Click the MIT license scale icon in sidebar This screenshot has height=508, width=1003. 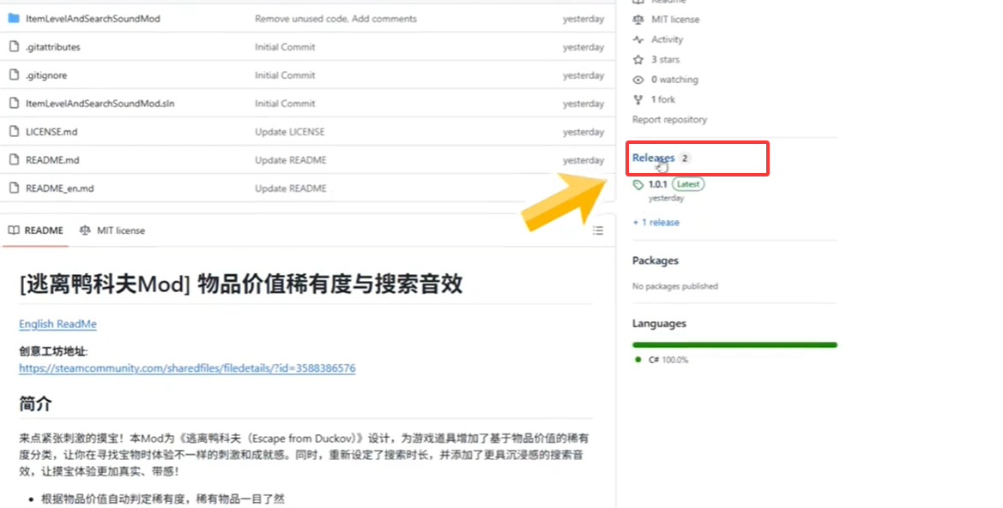637,20
